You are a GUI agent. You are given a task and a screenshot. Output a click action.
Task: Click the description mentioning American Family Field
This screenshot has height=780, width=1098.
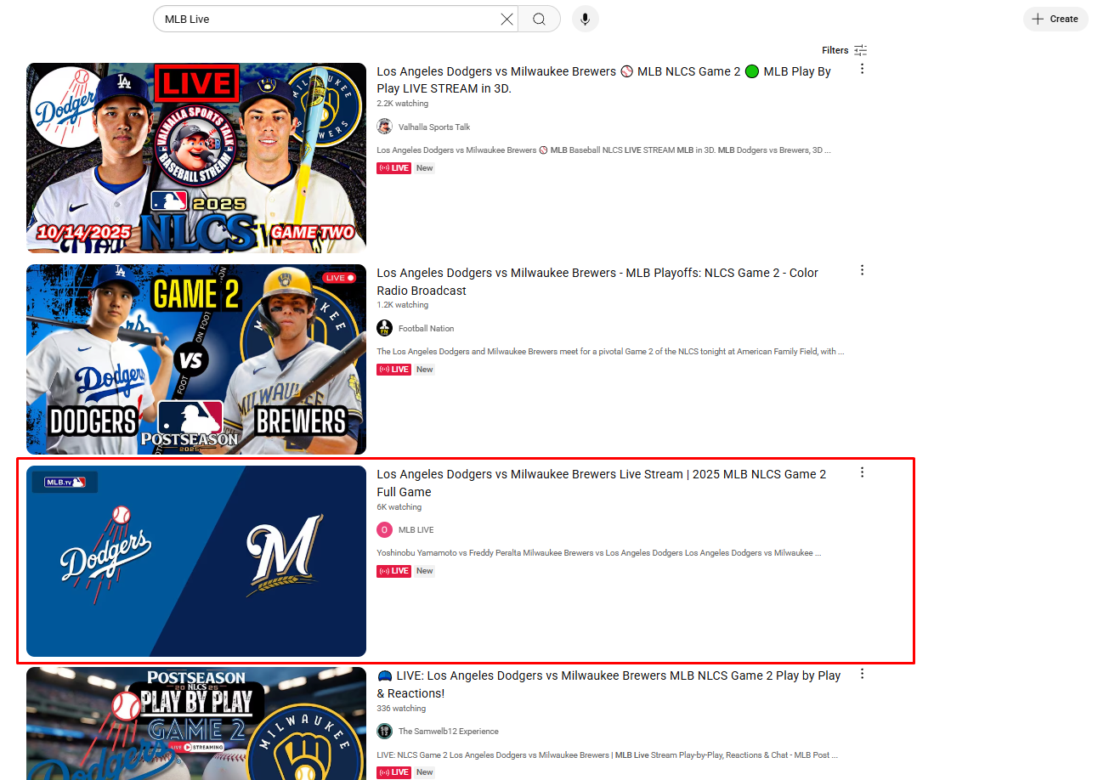[x=610, y=352]
